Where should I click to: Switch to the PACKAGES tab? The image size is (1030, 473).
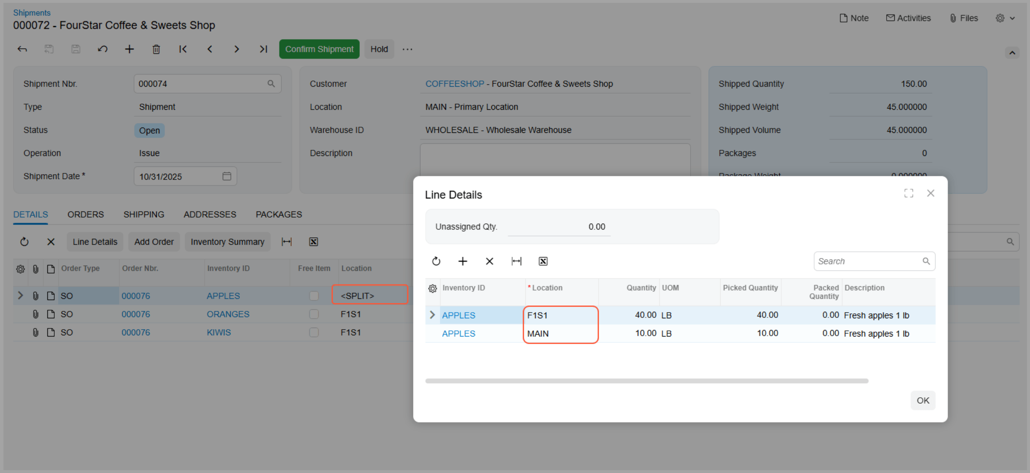point(279,214)
